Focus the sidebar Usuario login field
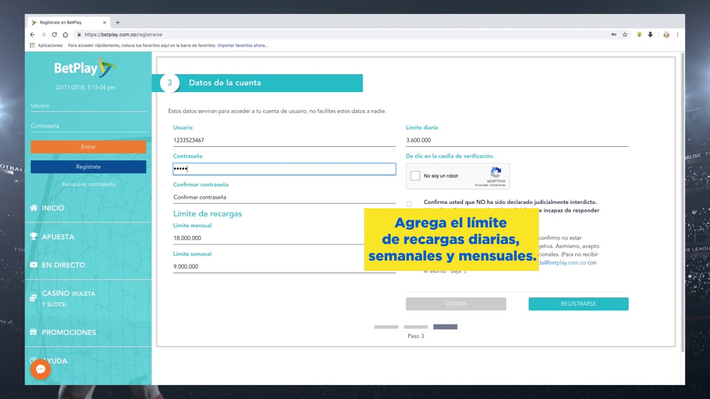This screenshot has width=710, height=399. (88, 106)
